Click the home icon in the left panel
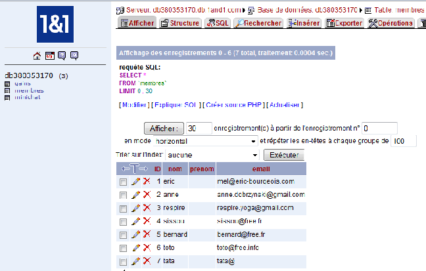 37,55
